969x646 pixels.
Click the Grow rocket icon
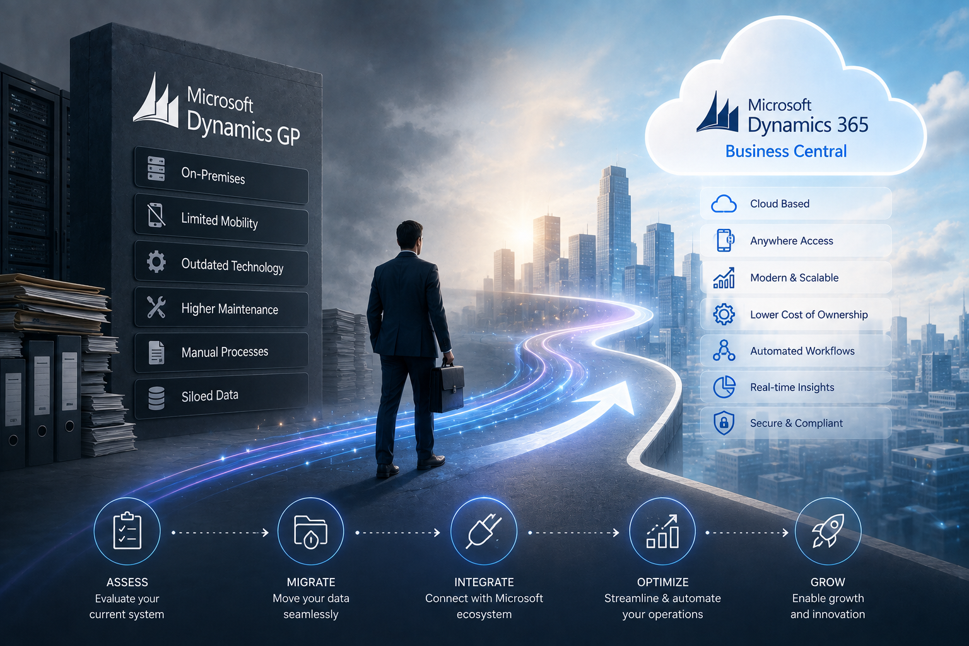pos(828,531)
